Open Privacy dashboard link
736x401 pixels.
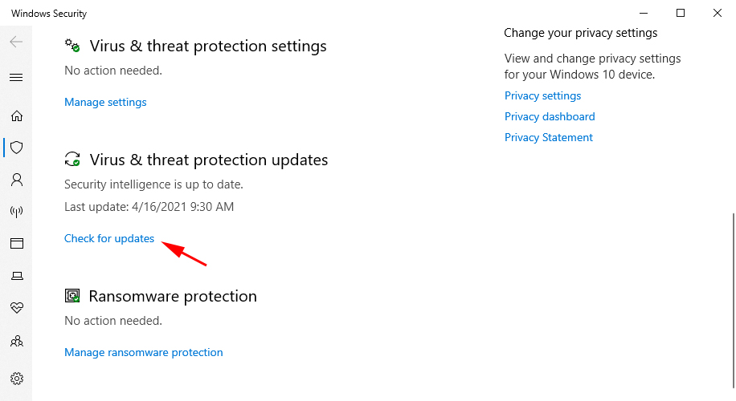click(x=550, y=116)
